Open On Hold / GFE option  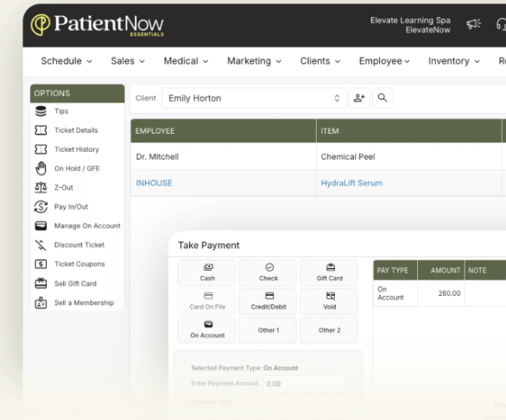pos(78,168)
